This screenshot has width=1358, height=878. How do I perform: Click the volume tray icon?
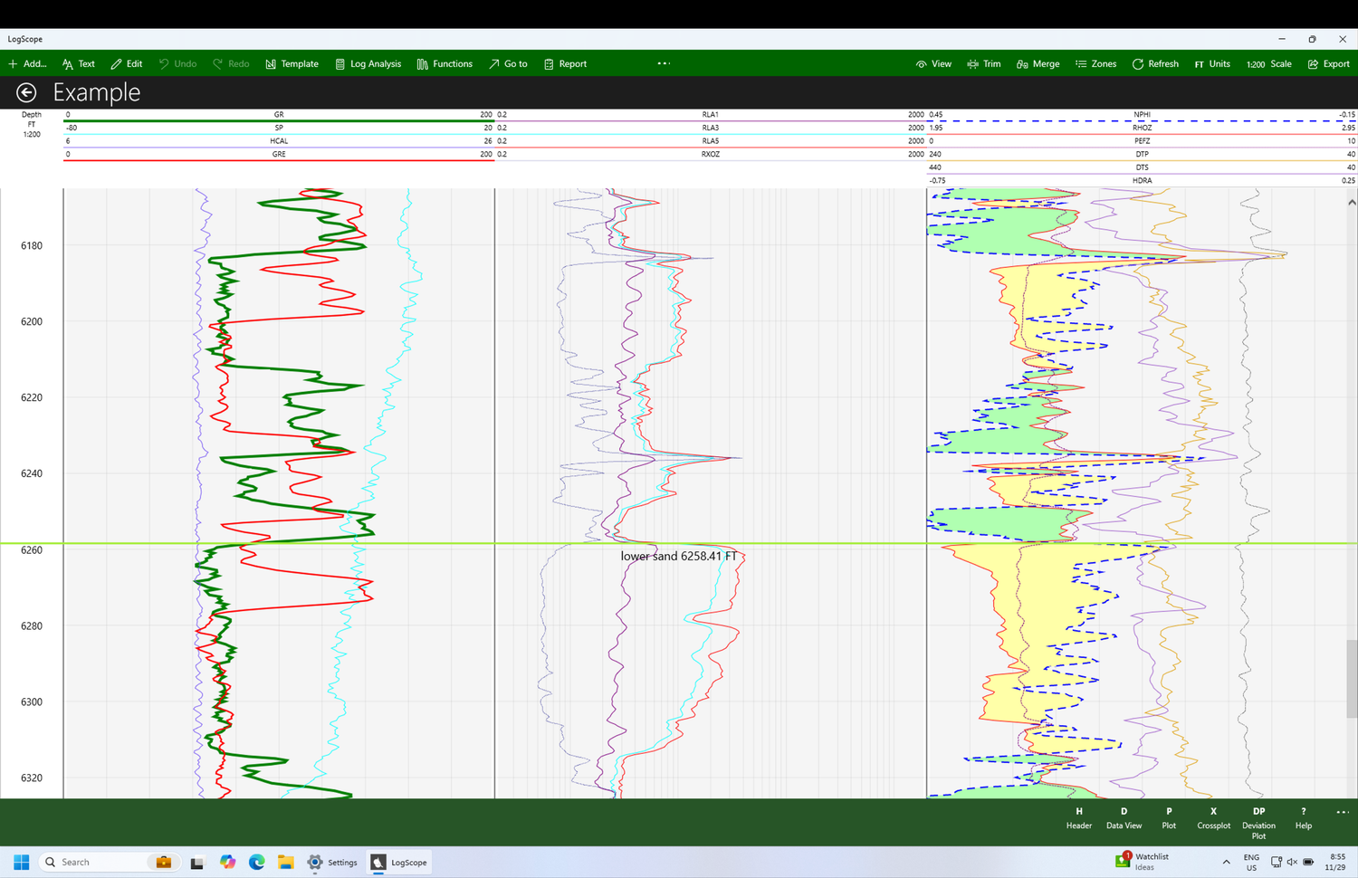point(1292,863)
